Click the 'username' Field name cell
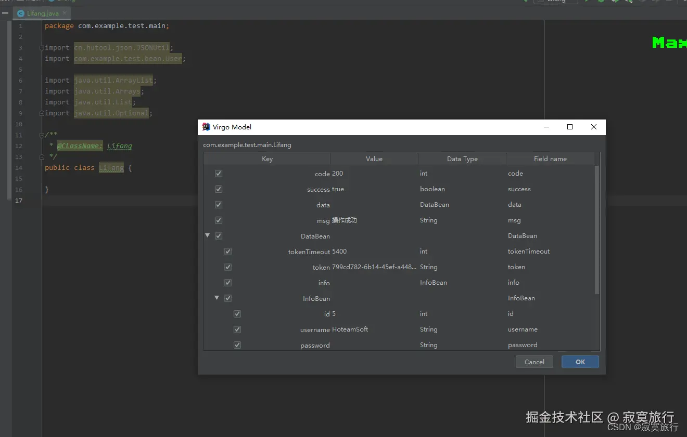This screenshot has height=437, width=687. (x=523, y=329)
